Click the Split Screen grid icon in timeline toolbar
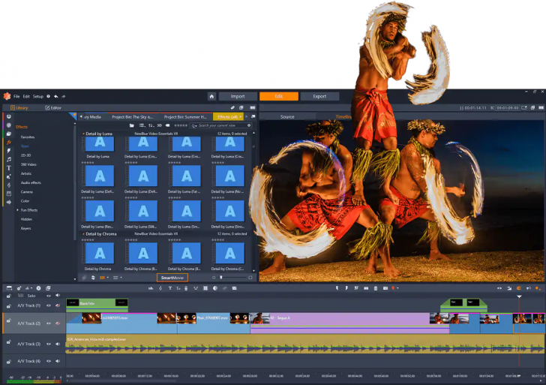 coord(205,288)
